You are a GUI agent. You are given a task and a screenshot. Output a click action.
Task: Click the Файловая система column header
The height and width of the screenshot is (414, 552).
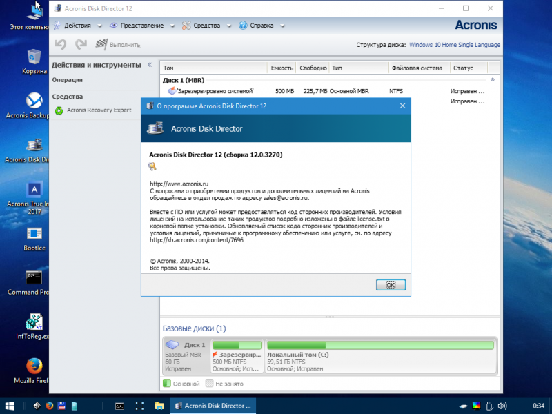420,68
